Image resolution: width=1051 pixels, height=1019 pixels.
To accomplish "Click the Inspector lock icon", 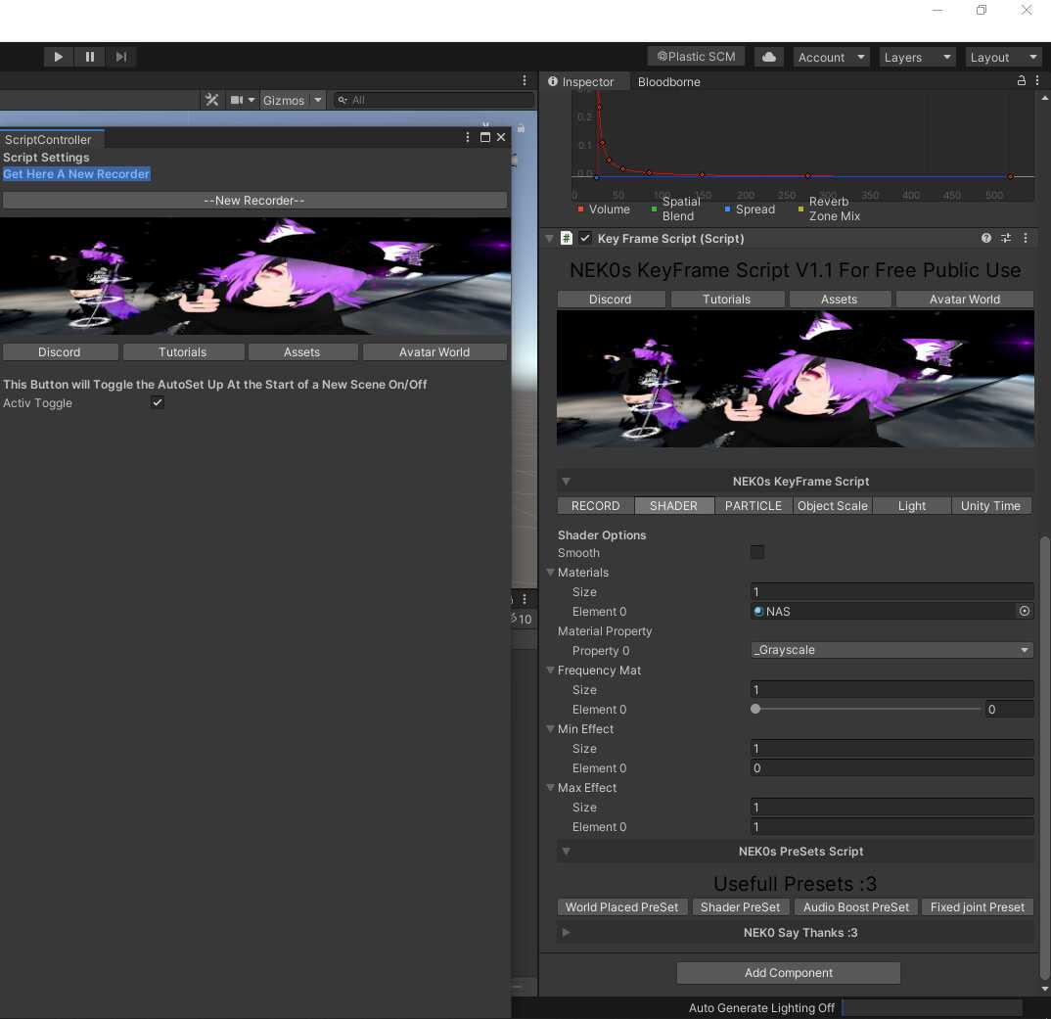I will coord(1022,81).
